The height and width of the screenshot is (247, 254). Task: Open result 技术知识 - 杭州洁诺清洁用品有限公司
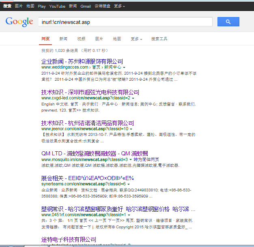click(88, 123)
